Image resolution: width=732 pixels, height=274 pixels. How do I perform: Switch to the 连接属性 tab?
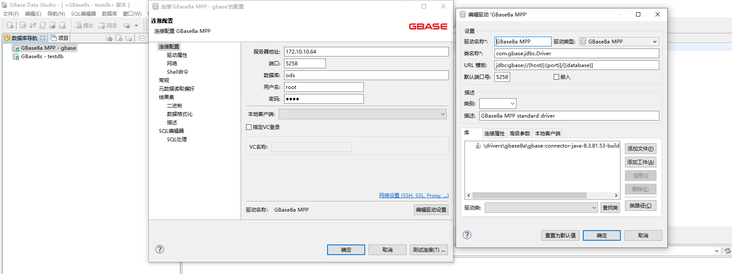[x=494, y=134]
